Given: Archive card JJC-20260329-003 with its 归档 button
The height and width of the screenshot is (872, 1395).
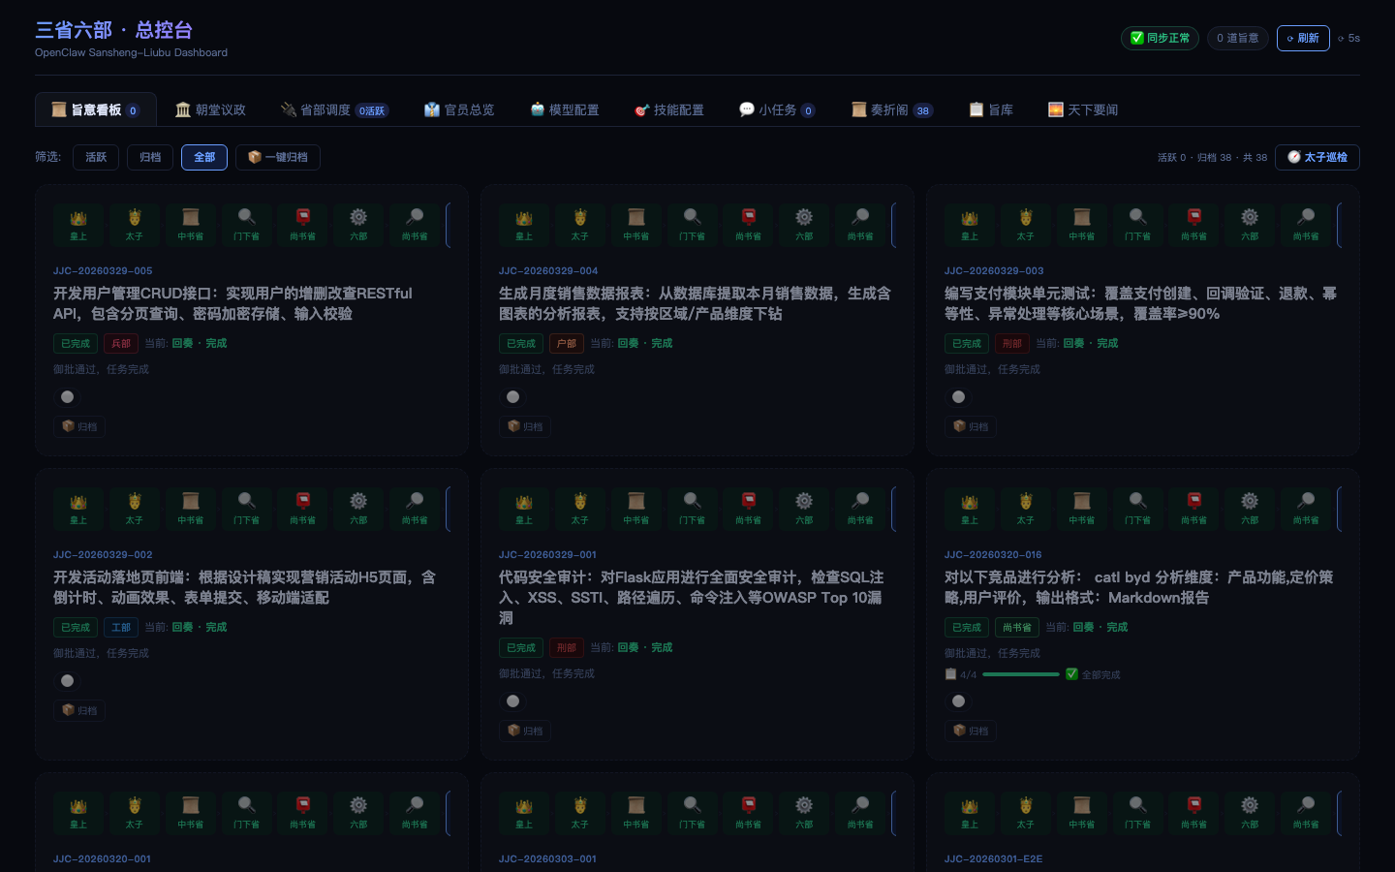Looking at the screenshot, I should point(972,426).
